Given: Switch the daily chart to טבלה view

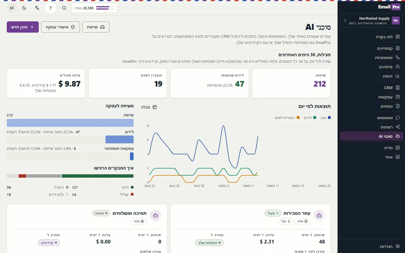Looking at the screenshot, I should point(149,107).
